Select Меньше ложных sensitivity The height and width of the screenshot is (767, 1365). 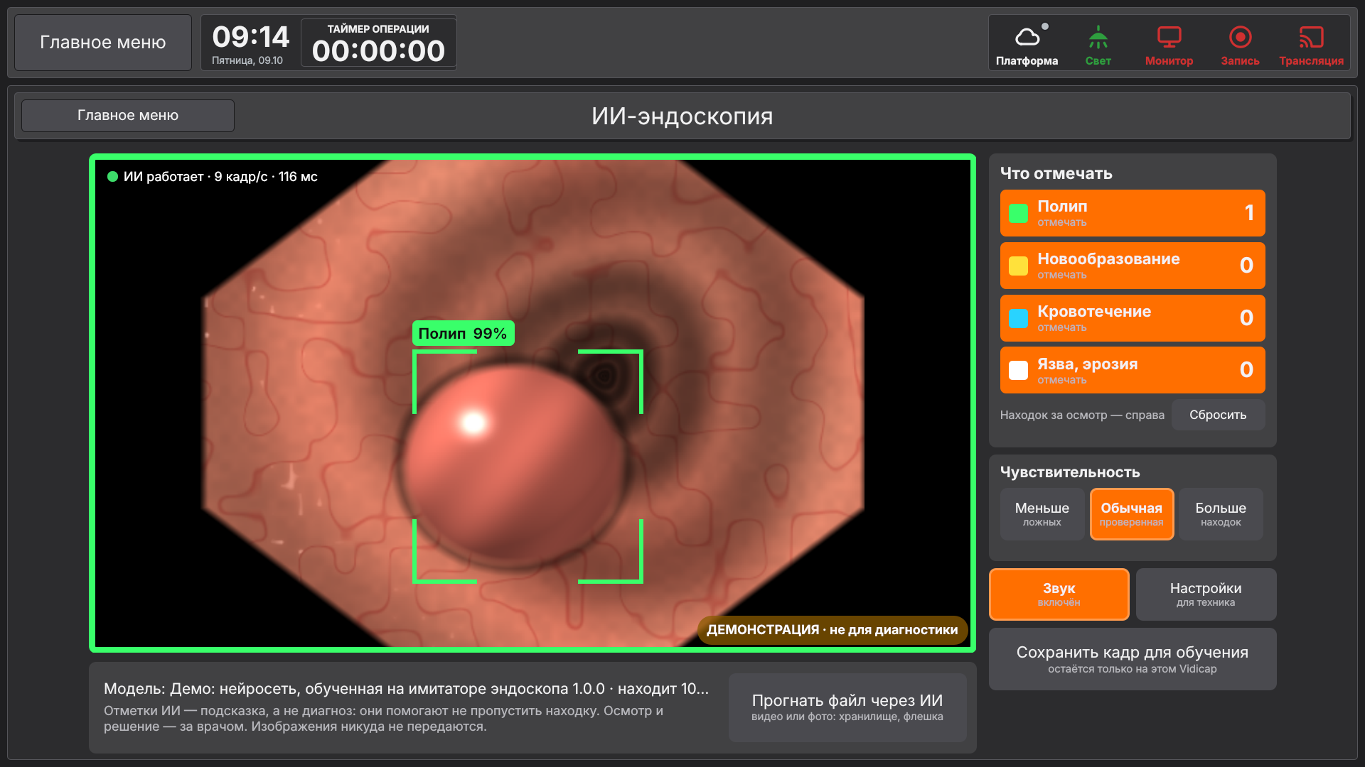pos(1042,514)
